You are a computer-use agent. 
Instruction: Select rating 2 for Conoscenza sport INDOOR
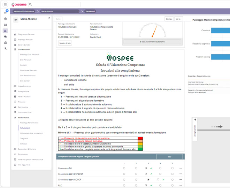click(136, 180)
